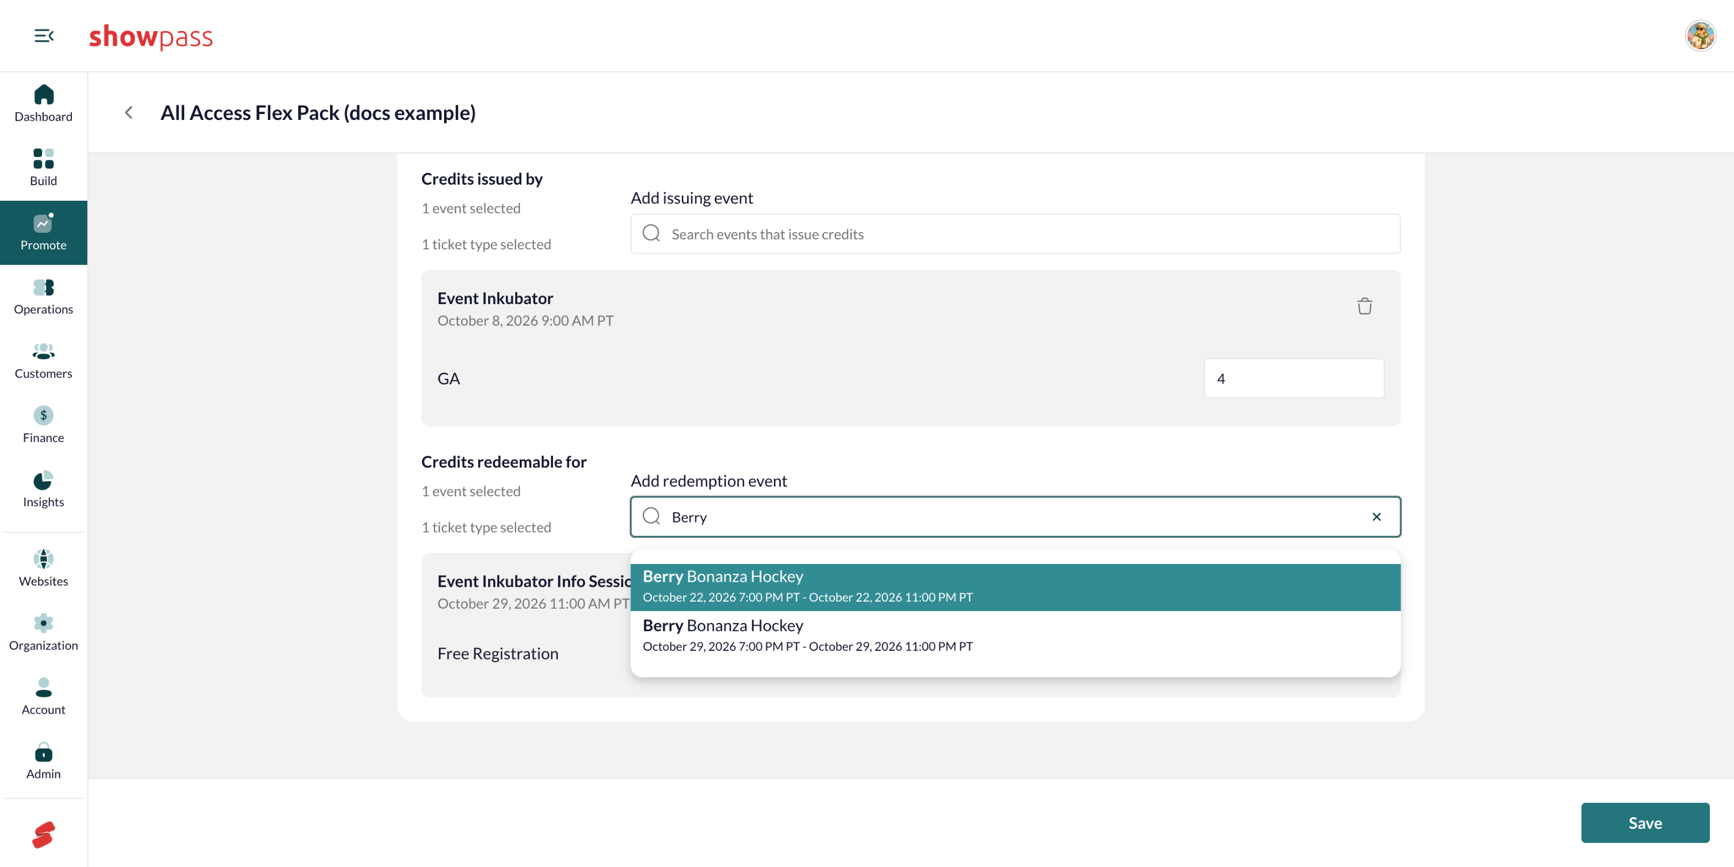Collapse the sidebar menu icon

coord(44,36)
